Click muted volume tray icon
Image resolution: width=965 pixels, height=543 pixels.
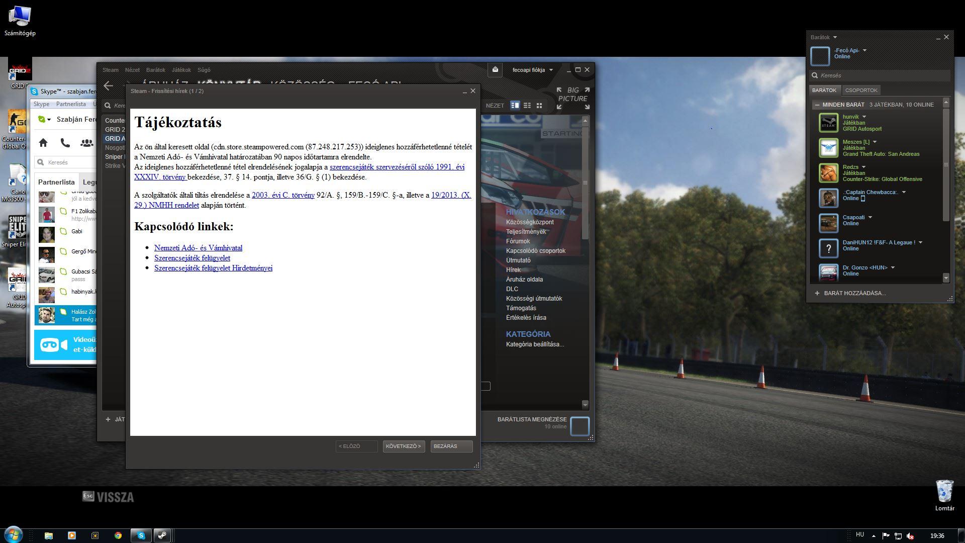click(x=910, y=536)
